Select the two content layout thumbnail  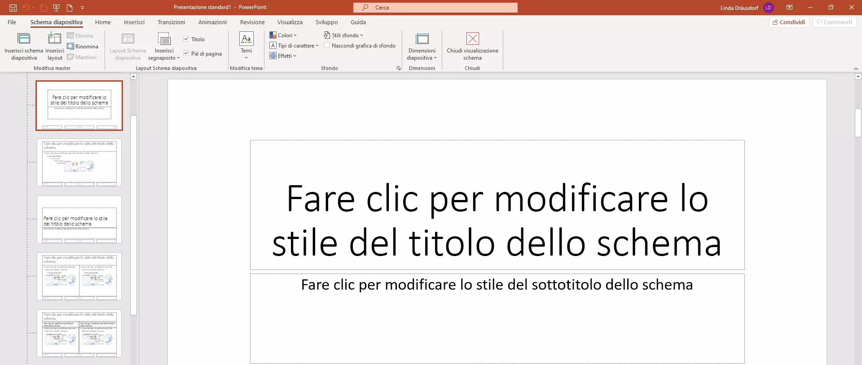point(79,276)
